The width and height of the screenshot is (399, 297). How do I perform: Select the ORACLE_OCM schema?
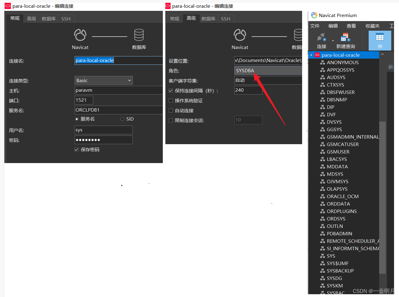pos(343,196)
